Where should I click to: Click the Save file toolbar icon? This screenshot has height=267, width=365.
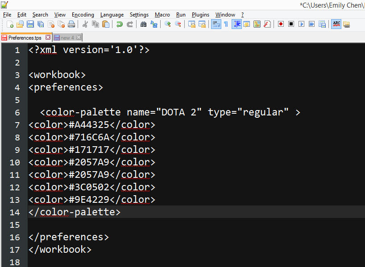tap(30, 24)
